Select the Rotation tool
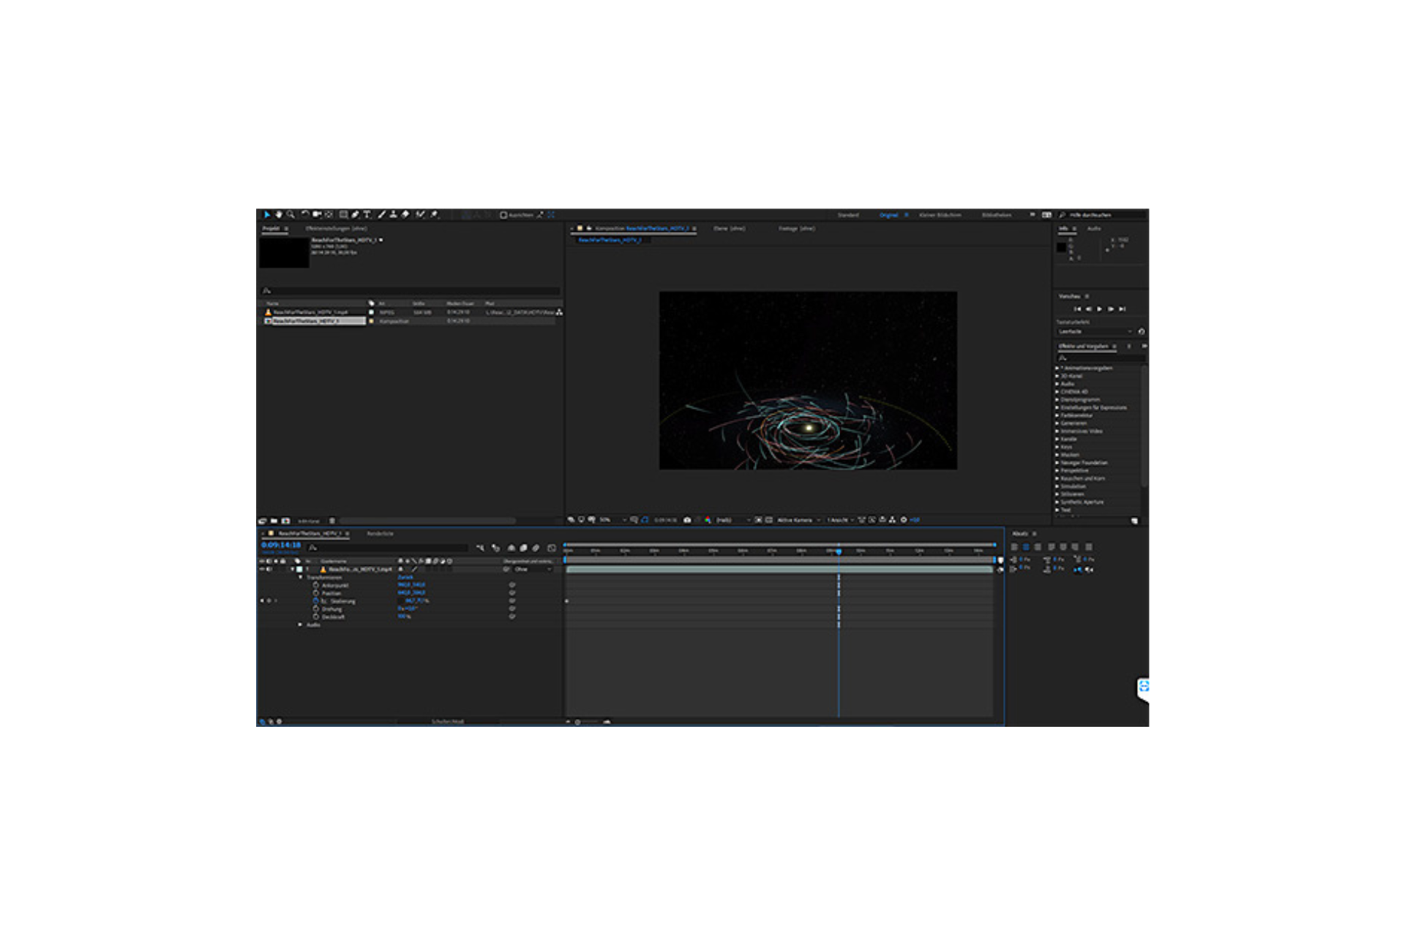The height and width of the screenshot is (936, 1405). click(x=305, y=215)
